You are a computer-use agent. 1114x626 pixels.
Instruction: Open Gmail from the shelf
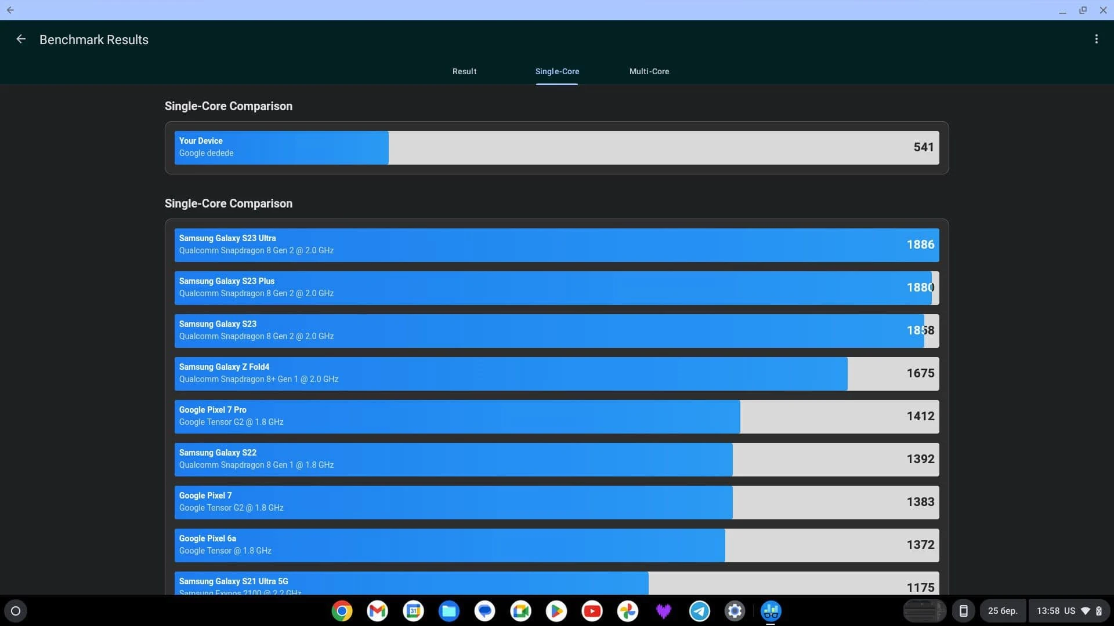pyautogui.click(x=377, y=611)
